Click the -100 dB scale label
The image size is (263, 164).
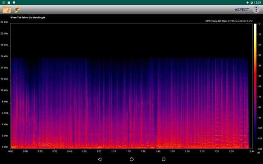tap(259, 128)
